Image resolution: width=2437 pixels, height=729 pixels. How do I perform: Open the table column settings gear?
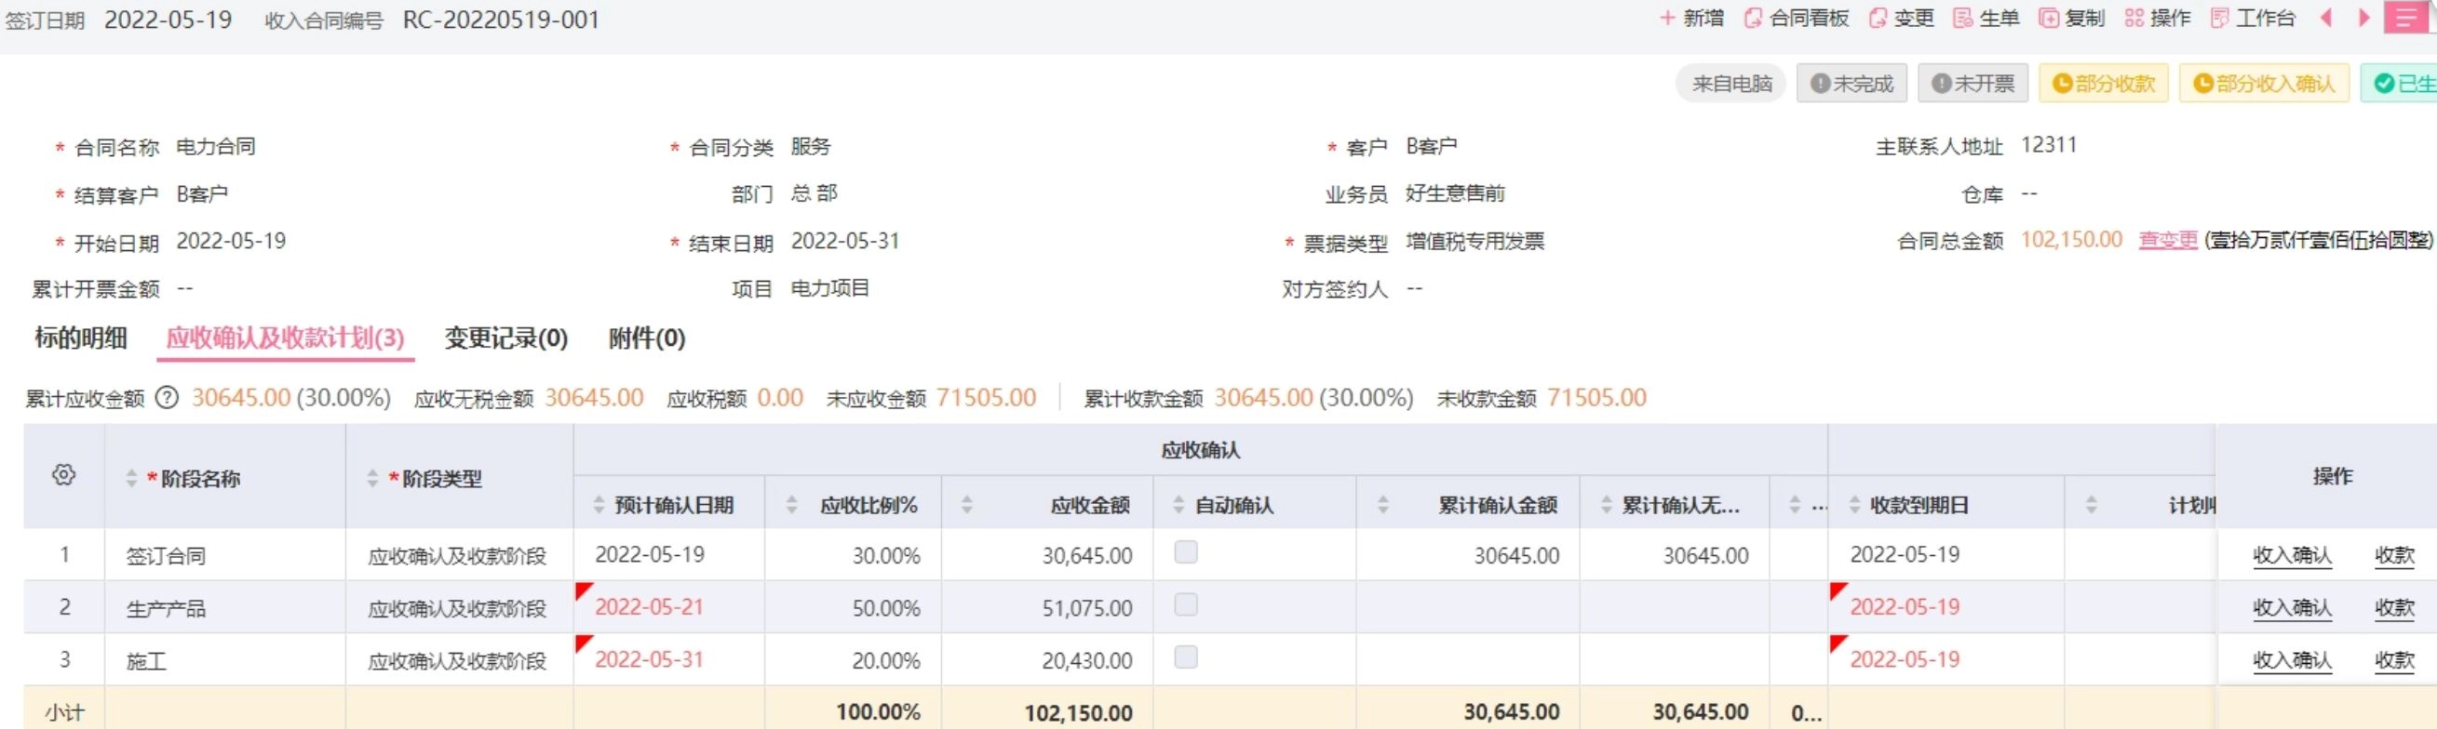pyautogui.click(x=63, y=474)
